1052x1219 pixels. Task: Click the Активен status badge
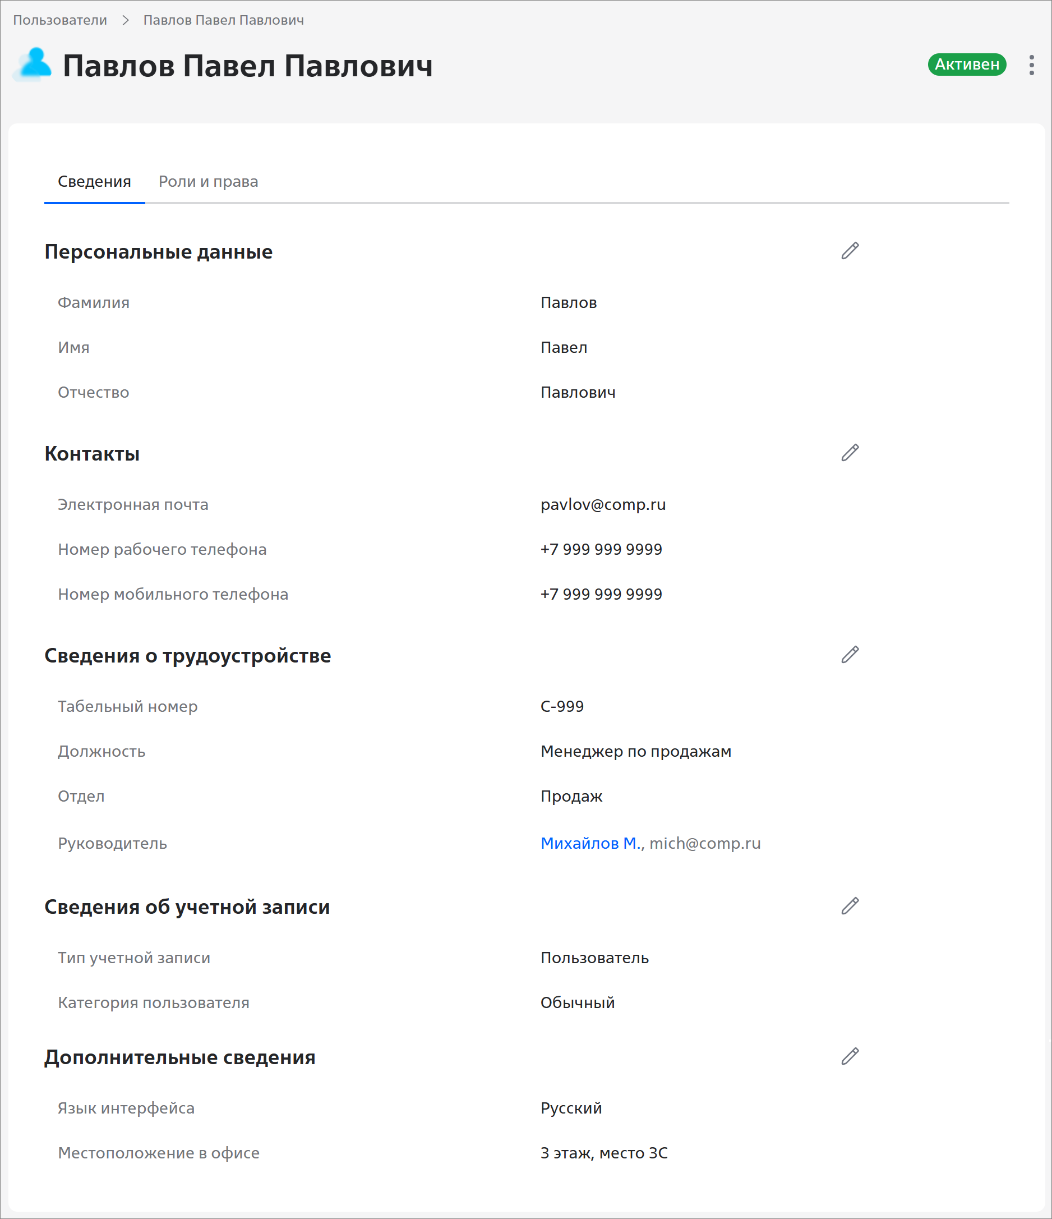pyautogui.click(x=967, y=64)
